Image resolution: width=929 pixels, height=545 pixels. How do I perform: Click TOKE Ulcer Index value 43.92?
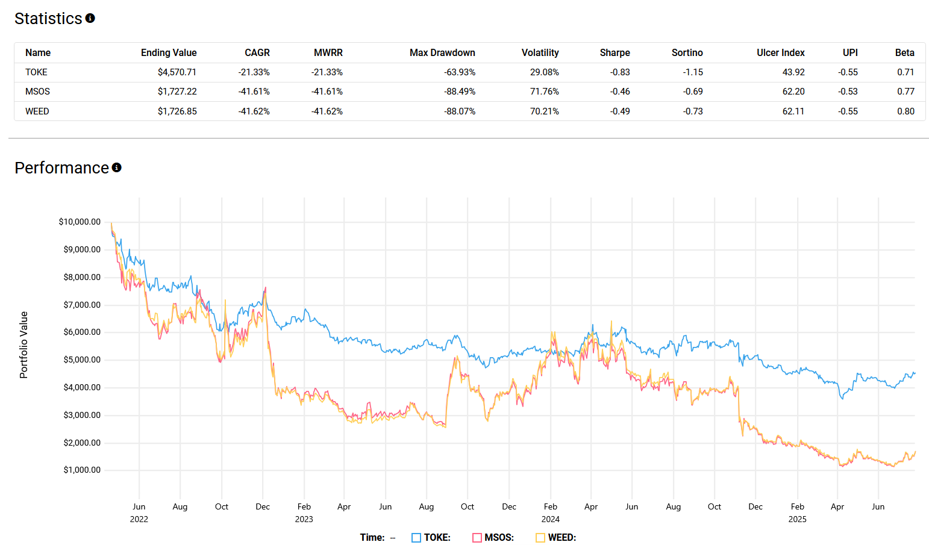(793, 72)
